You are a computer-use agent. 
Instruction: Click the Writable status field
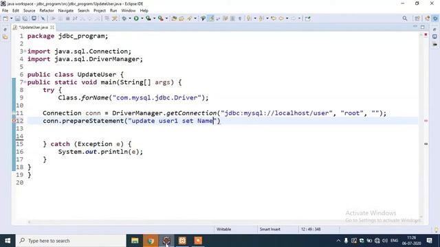[x=223, y=229]
